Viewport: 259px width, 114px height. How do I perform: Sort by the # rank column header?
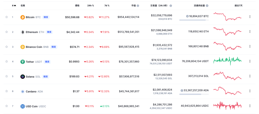coord(14,5)
